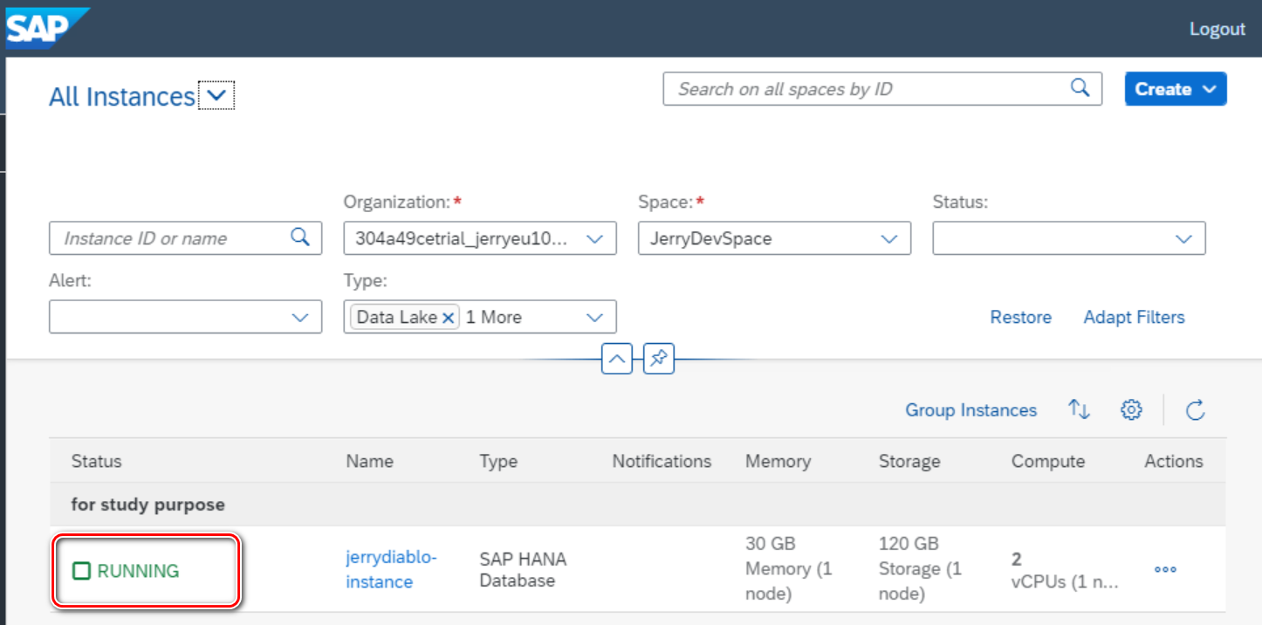Open the sort instances dialog
Screen dimensions: 1262x625
1080,409
